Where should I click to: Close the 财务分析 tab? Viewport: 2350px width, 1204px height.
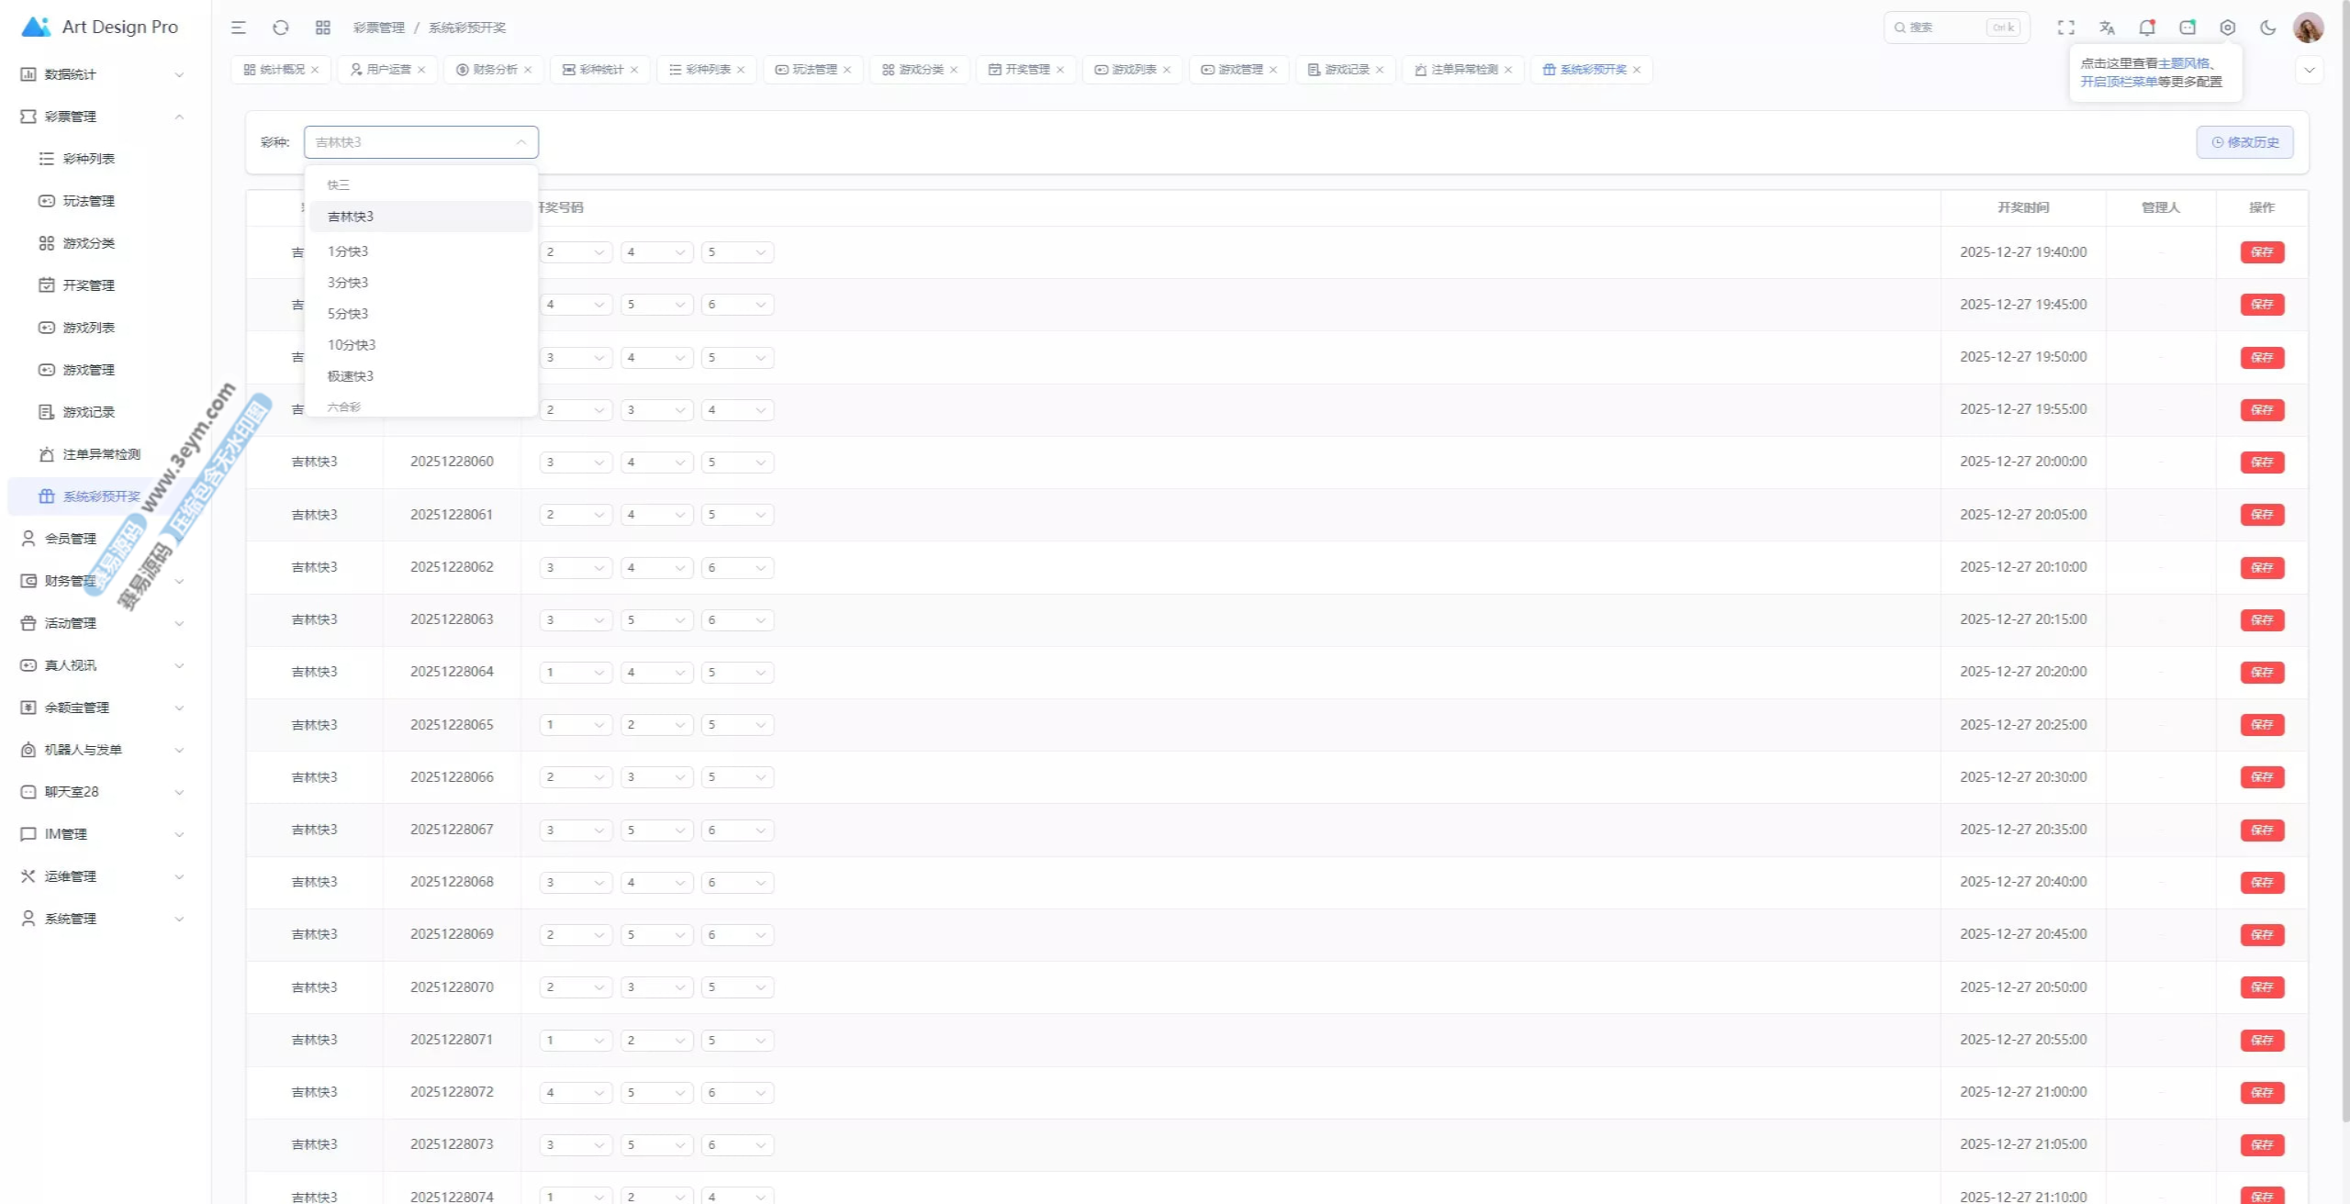pyautogui.click(x=528, y=70)
